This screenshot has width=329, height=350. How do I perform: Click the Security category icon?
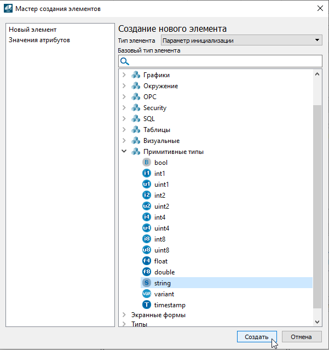(x=136, y=108)
